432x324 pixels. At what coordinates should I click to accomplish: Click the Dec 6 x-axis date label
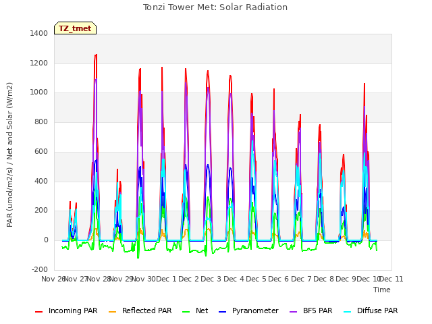(279, 279)
